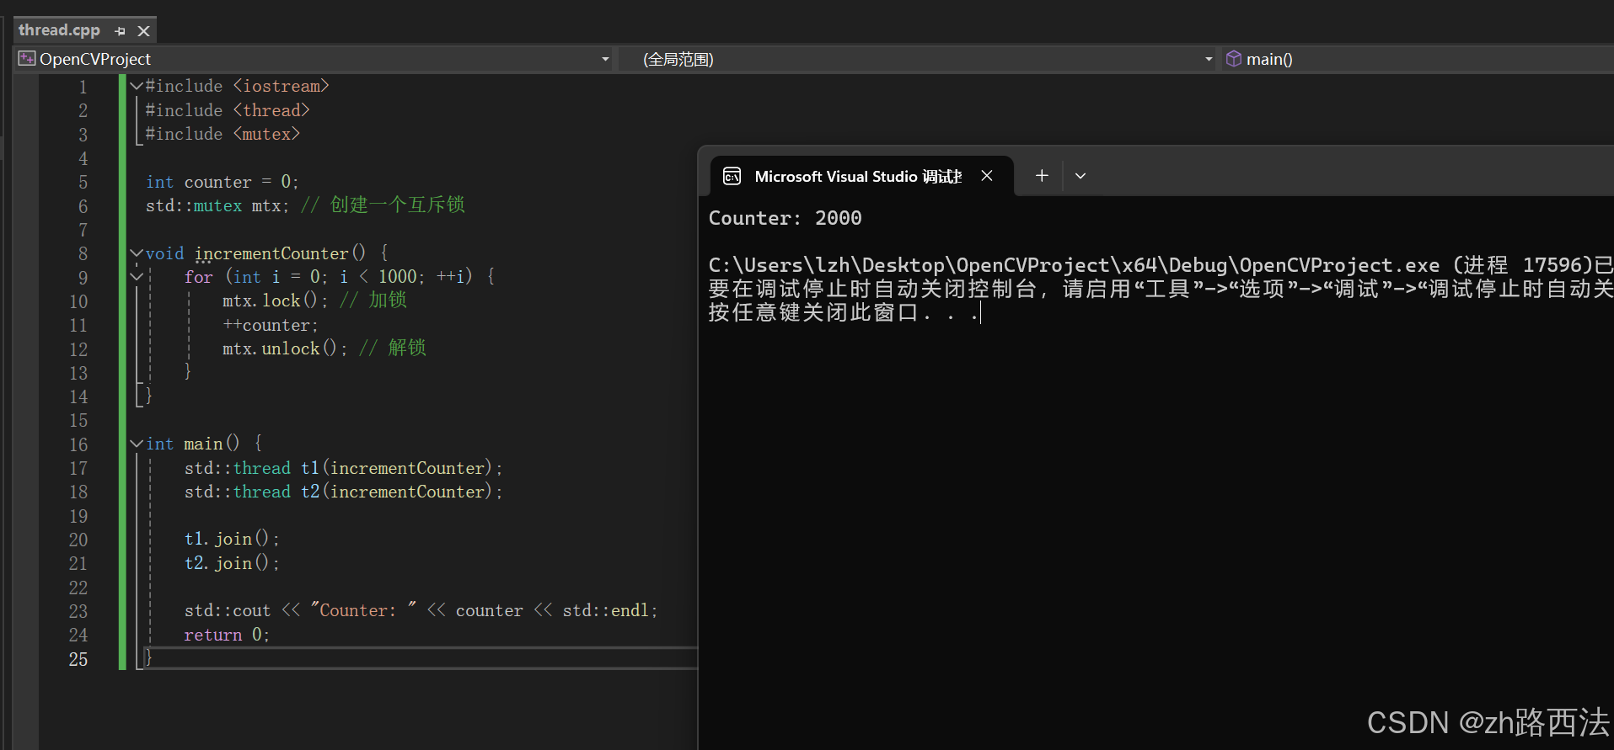Click the '#include <thread>' line
The width and height of the screenshot is (1614, 750).
click(228, 110)
